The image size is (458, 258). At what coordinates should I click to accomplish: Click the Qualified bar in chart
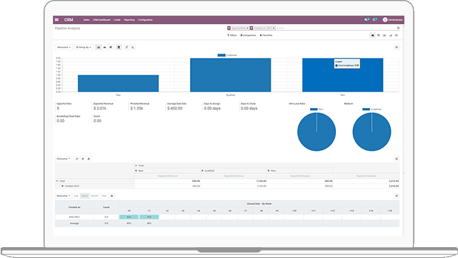tap(231, 75)
